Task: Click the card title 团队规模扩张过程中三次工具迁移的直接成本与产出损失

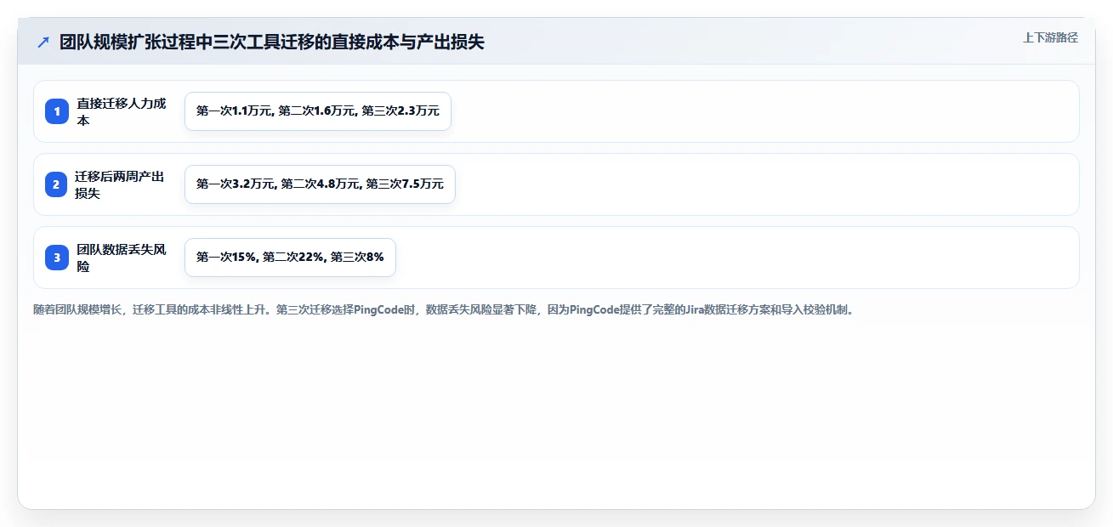Action: (x=272, y=42)
